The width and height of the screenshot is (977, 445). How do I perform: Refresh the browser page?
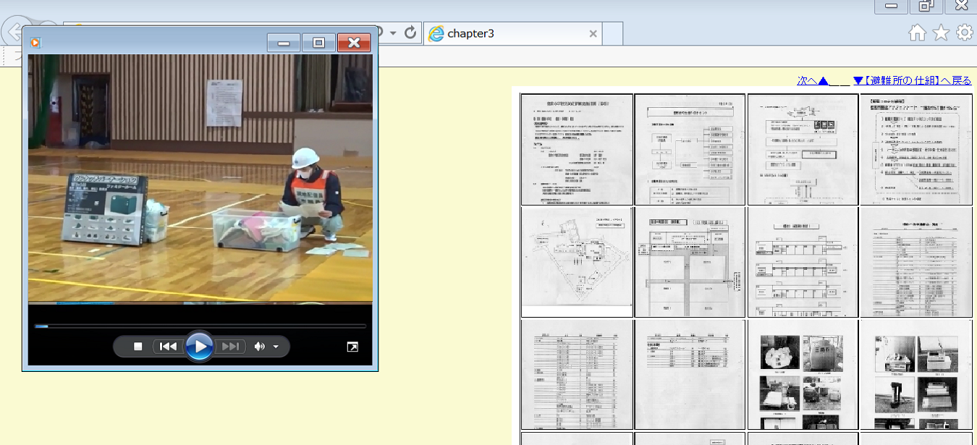(410, 33)
